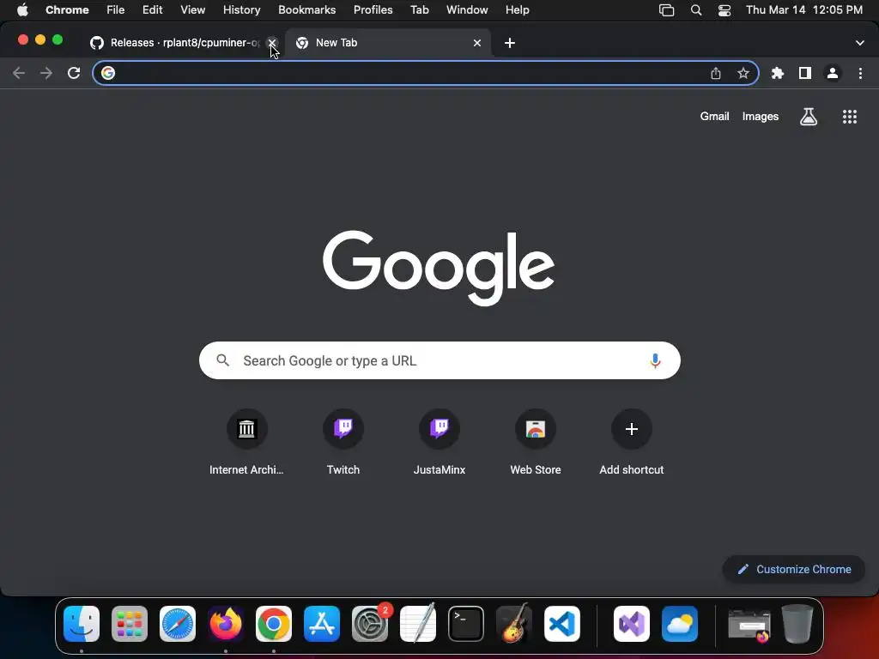
Task: Open Finder from the Dock
Action: (x=82, y=624)
